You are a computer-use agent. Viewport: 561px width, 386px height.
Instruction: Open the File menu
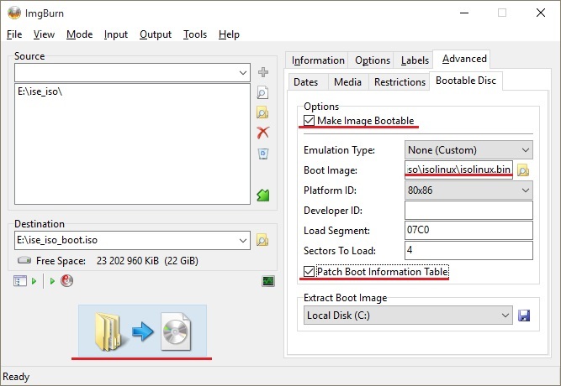tap(14, 34)
